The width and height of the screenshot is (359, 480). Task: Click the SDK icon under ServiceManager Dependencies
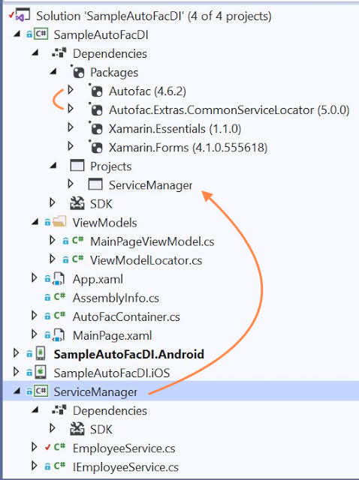click(77, 429)
